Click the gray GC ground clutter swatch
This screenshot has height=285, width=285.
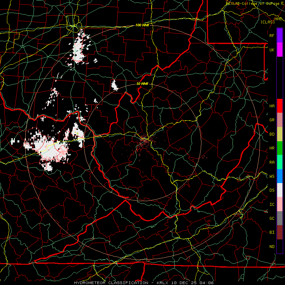[x=280, y=218]
